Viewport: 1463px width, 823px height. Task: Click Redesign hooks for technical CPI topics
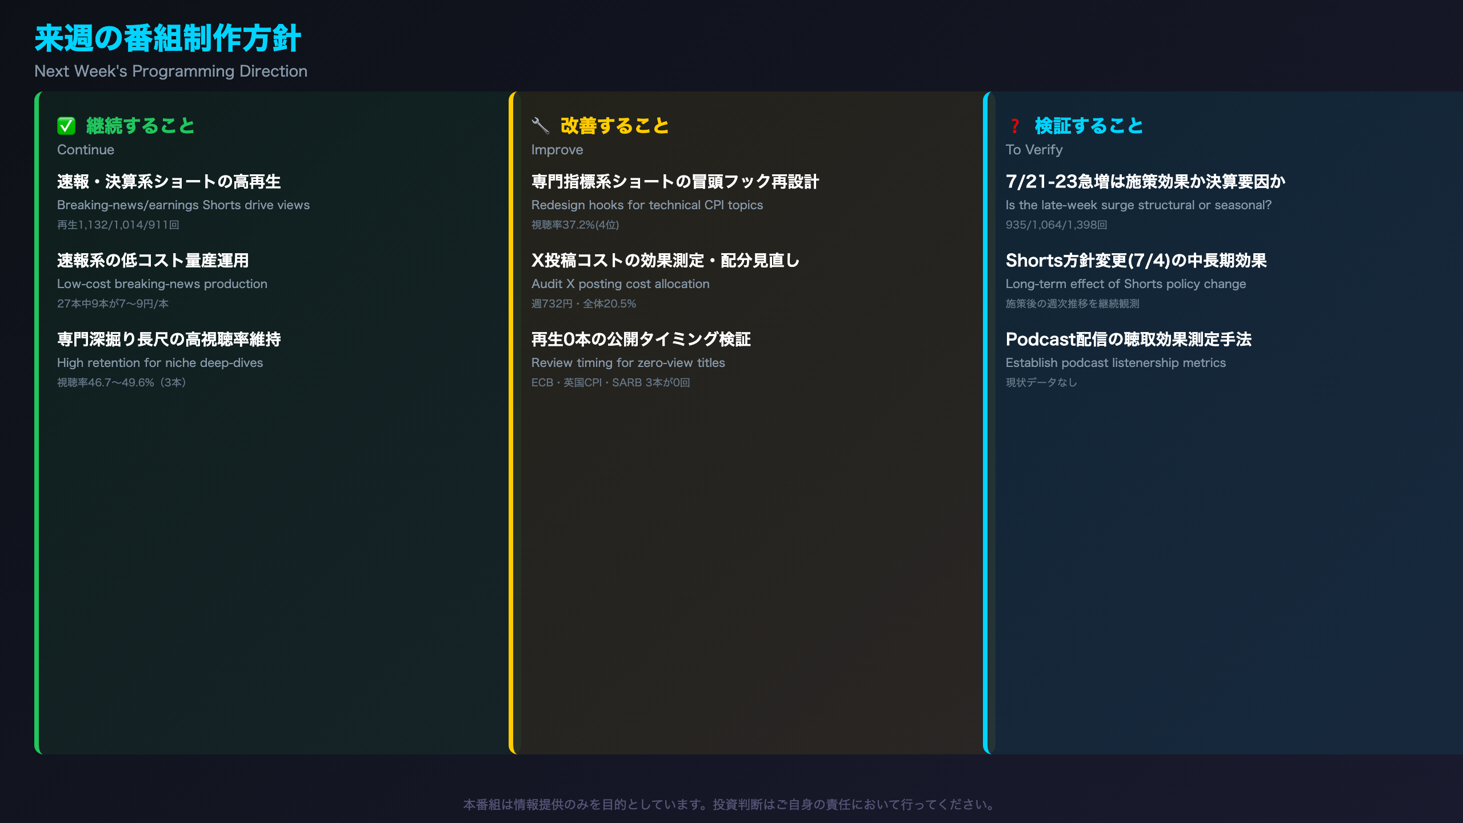pyautogui.click(x=647, y=205)
